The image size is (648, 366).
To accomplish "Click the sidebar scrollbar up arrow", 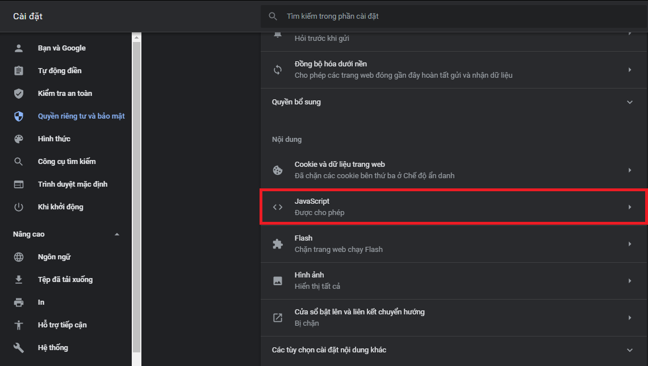I will [136, 37].
